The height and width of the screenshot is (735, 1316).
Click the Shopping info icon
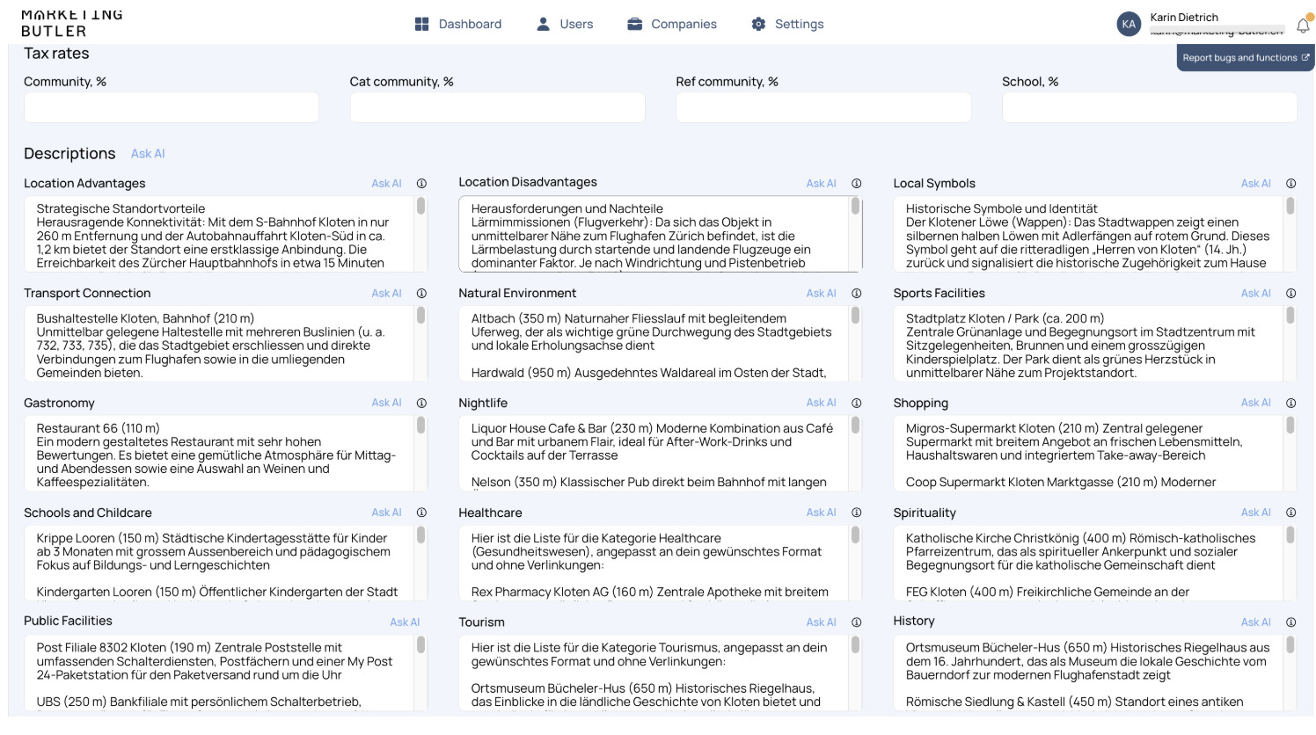coord(1290,403)
